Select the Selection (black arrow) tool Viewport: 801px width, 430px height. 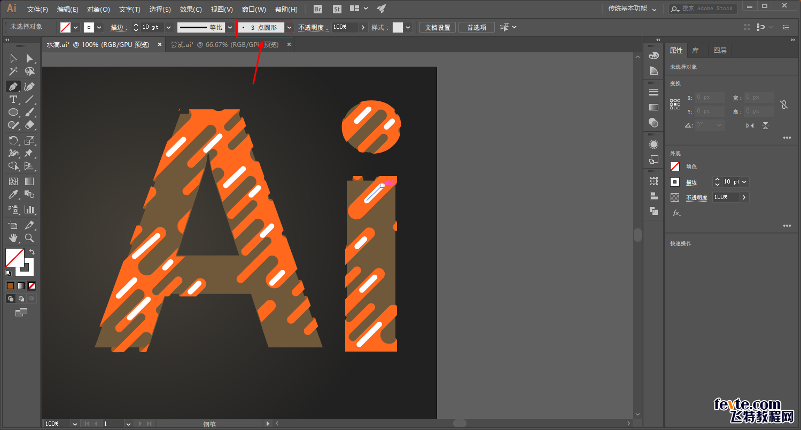pos(13,58)
